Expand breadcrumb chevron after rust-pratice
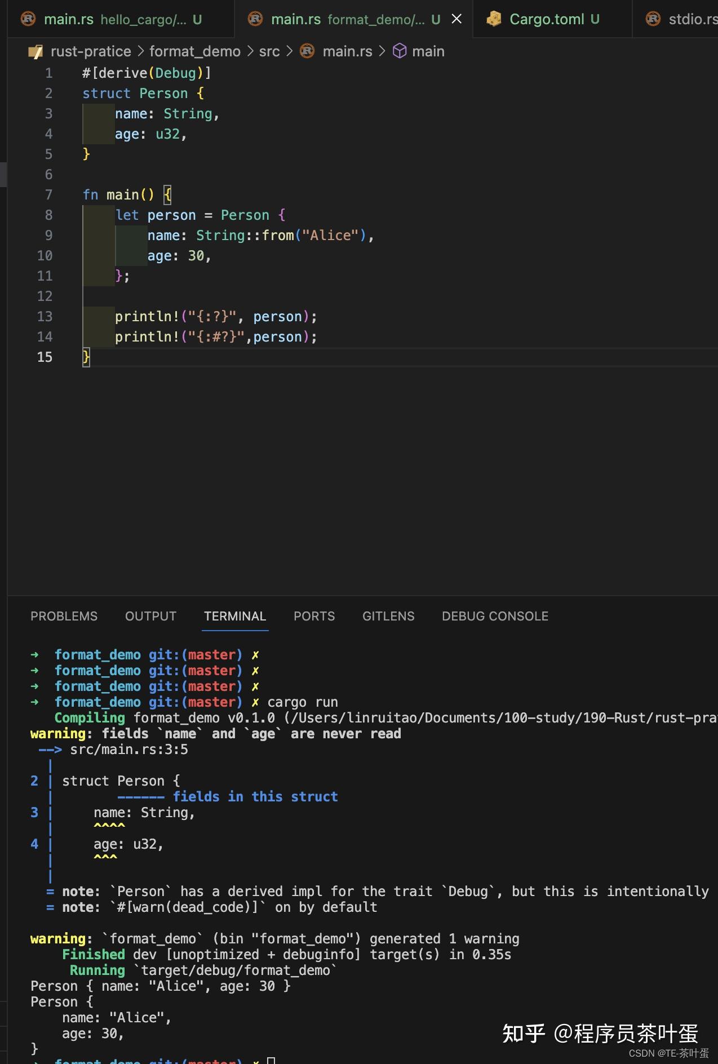Screen dimensions: 718x1064 pyautogui.click(x=140, y=51)
